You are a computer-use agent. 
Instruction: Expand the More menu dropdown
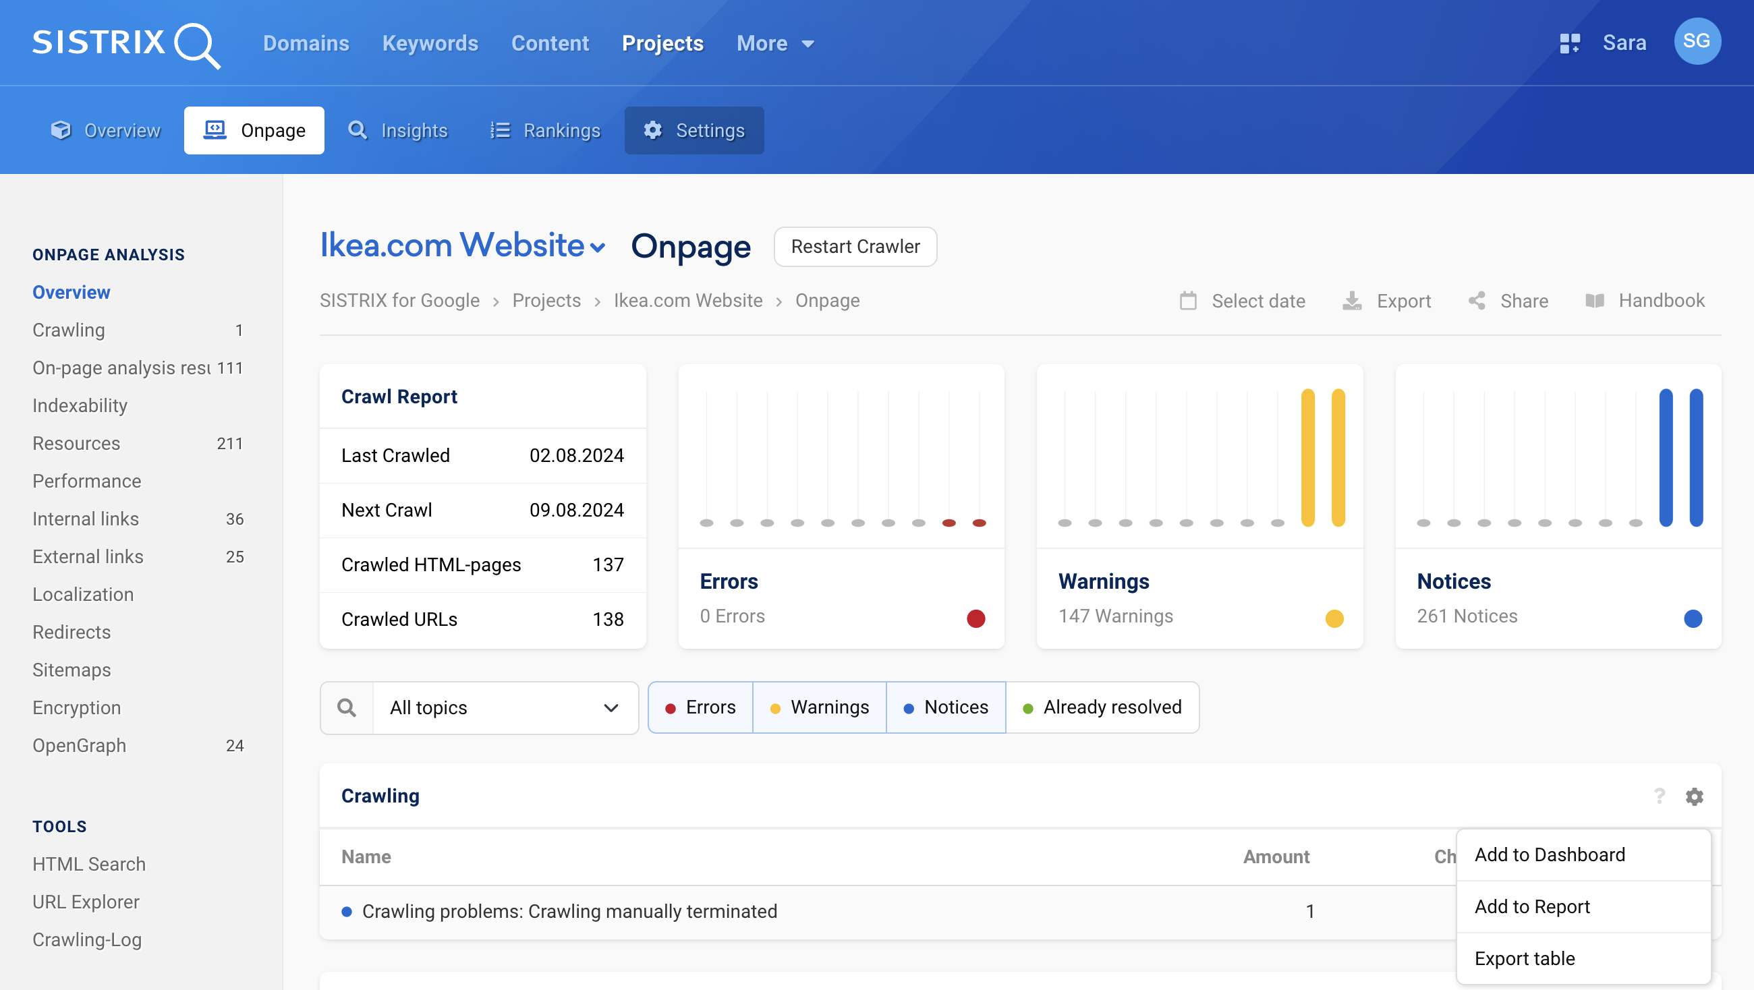click(776, 44)
